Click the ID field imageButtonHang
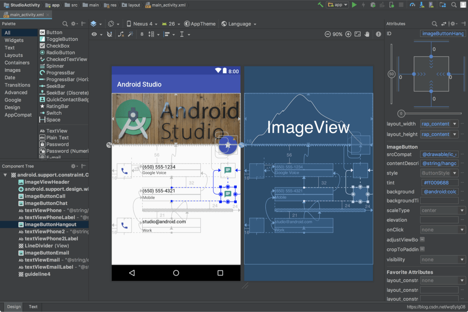 (443, 33)
